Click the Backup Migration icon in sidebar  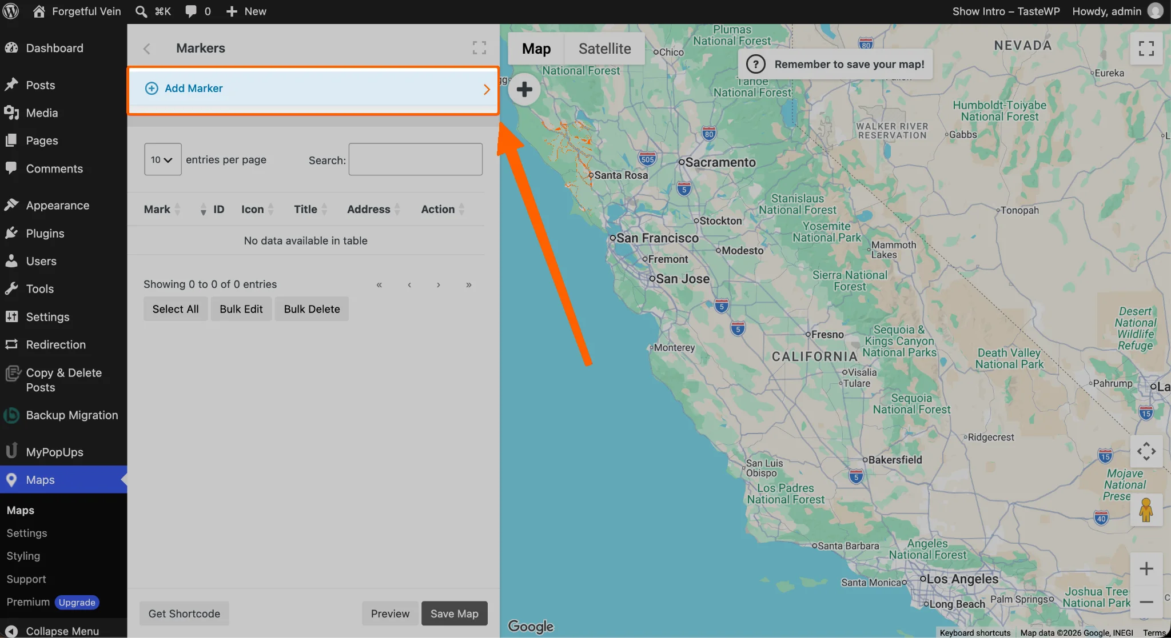(x=11, y=415)
